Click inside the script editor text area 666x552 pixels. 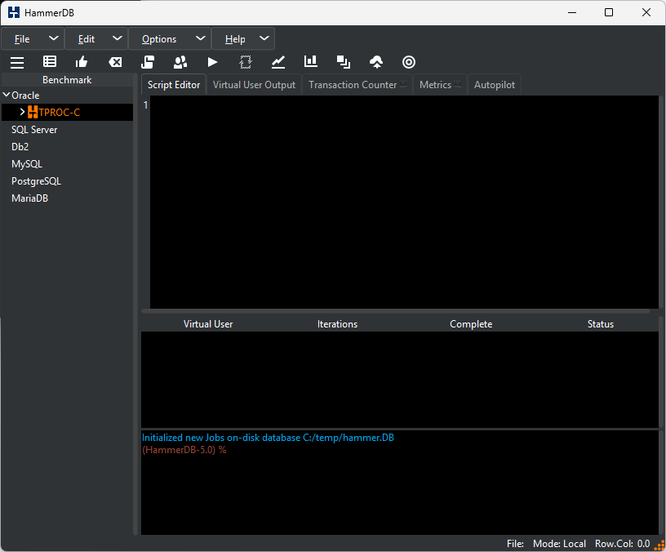[404, 202]
